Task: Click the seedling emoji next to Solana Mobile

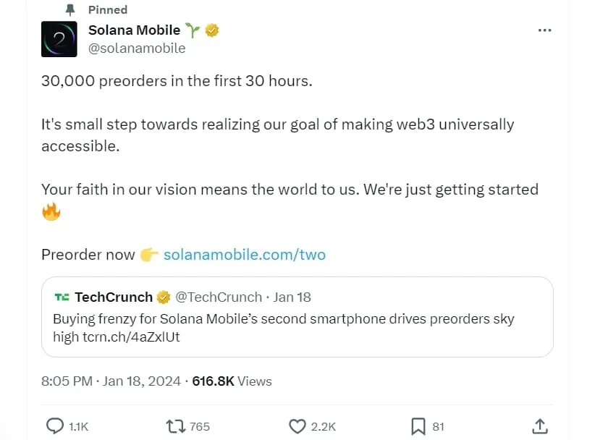Action: 193,30
